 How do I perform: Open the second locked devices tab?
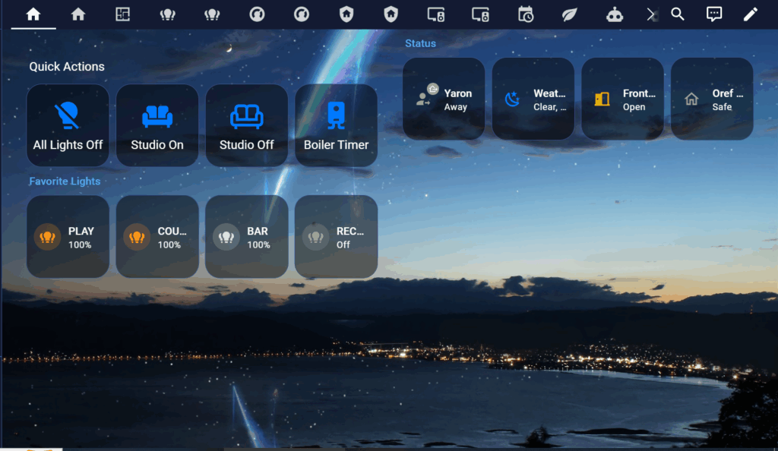click(x=480, y=14)
